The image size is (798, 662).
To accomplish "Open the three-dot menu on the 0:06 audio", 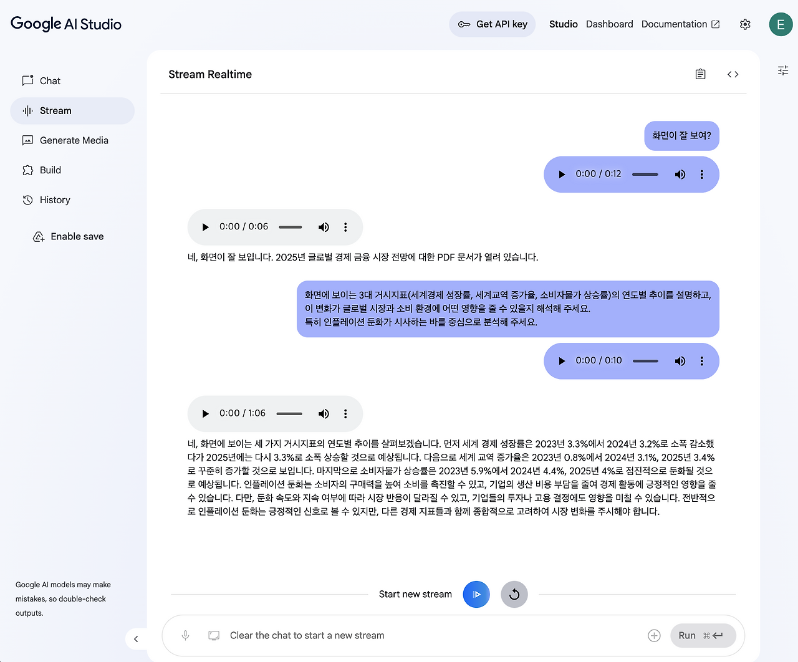I will click(x=345, y=227).
